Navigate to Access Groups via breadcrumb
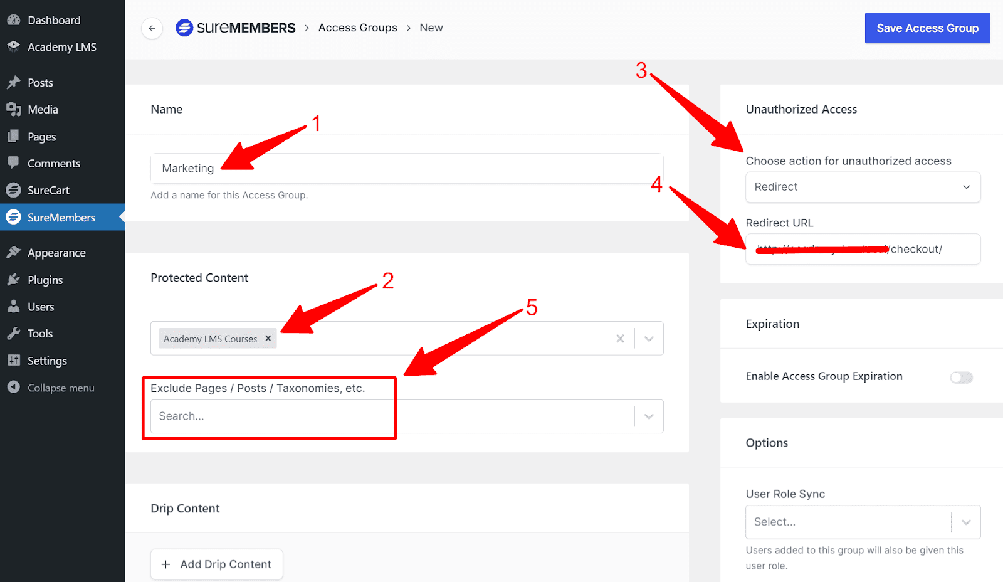1003x582 pixels. (358, 28)
